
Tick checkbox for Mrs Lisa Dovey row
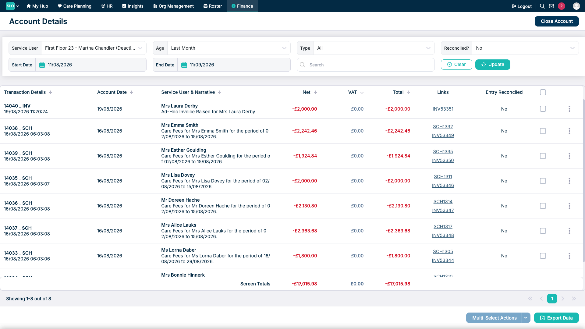coord(543,181)
